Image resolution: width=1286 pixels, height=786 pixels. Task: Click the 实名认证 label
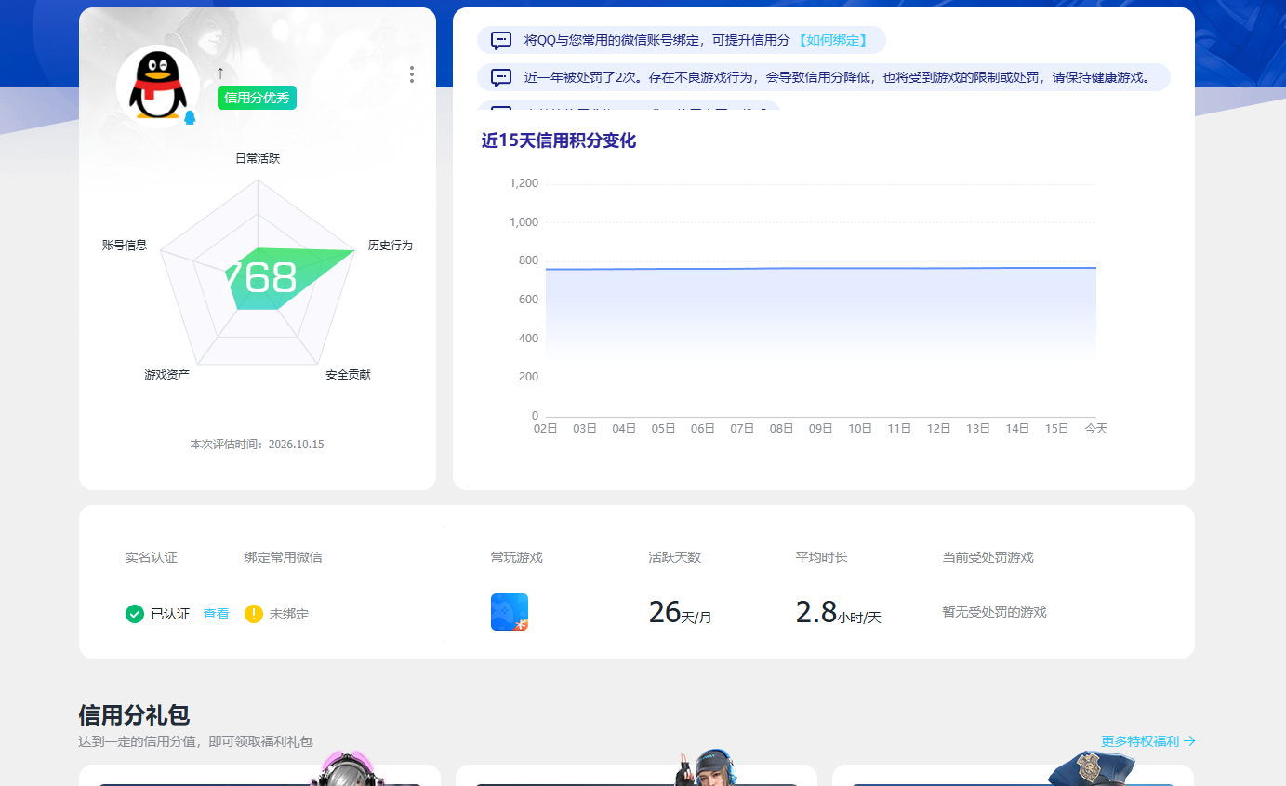click(x=151, y=557)
